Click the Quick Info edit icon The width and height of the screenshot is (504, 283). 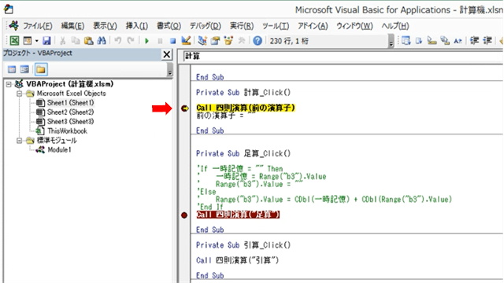[x=432, y=41]
